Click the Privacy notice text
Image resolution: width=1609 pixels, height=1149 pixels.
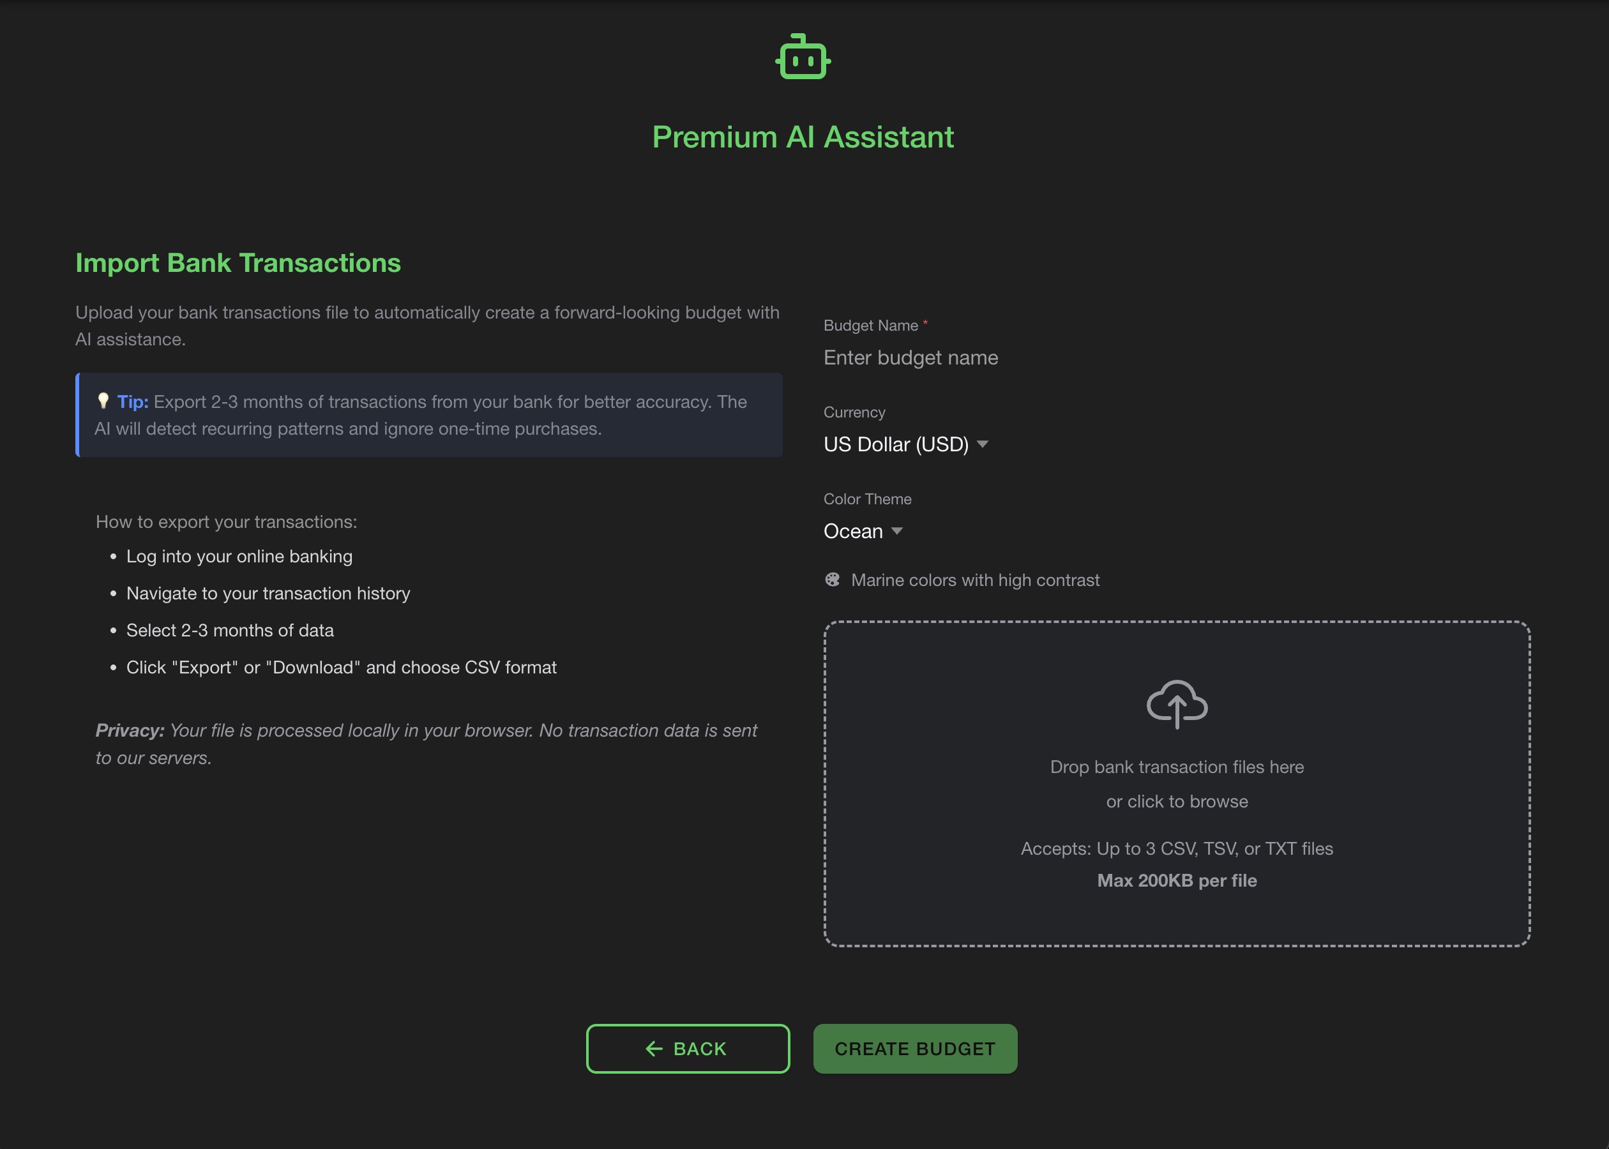point(427,744)
